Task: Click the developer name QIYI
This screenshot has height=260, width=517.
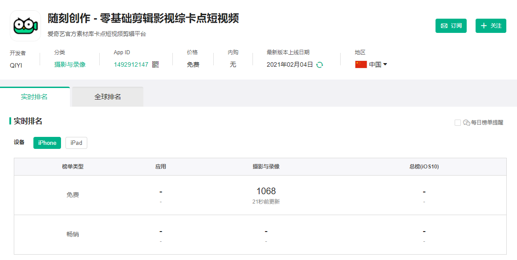Action: point(16,64)
